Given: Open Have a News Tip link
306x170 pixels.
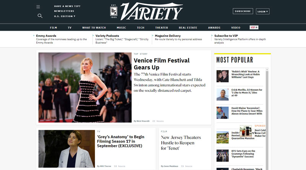Looking at the screenshot, I should point(67,6).
